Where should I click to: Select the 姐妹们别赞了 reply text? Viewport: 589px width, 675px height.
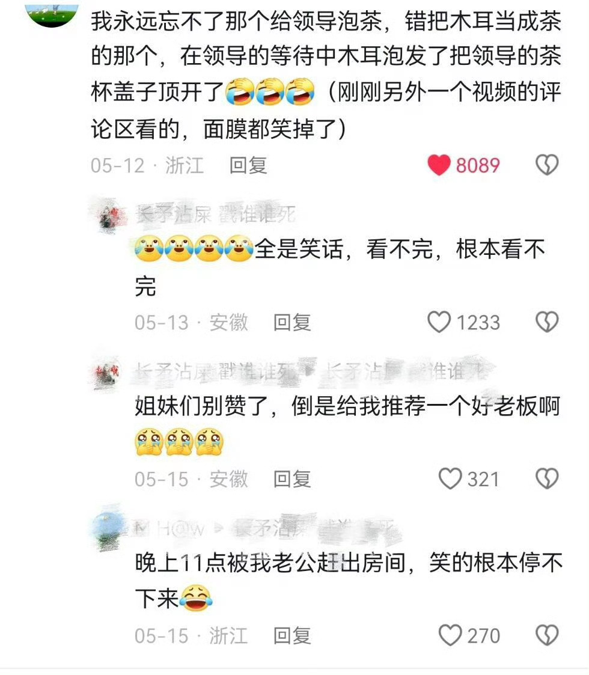click(x=348, y=424)
